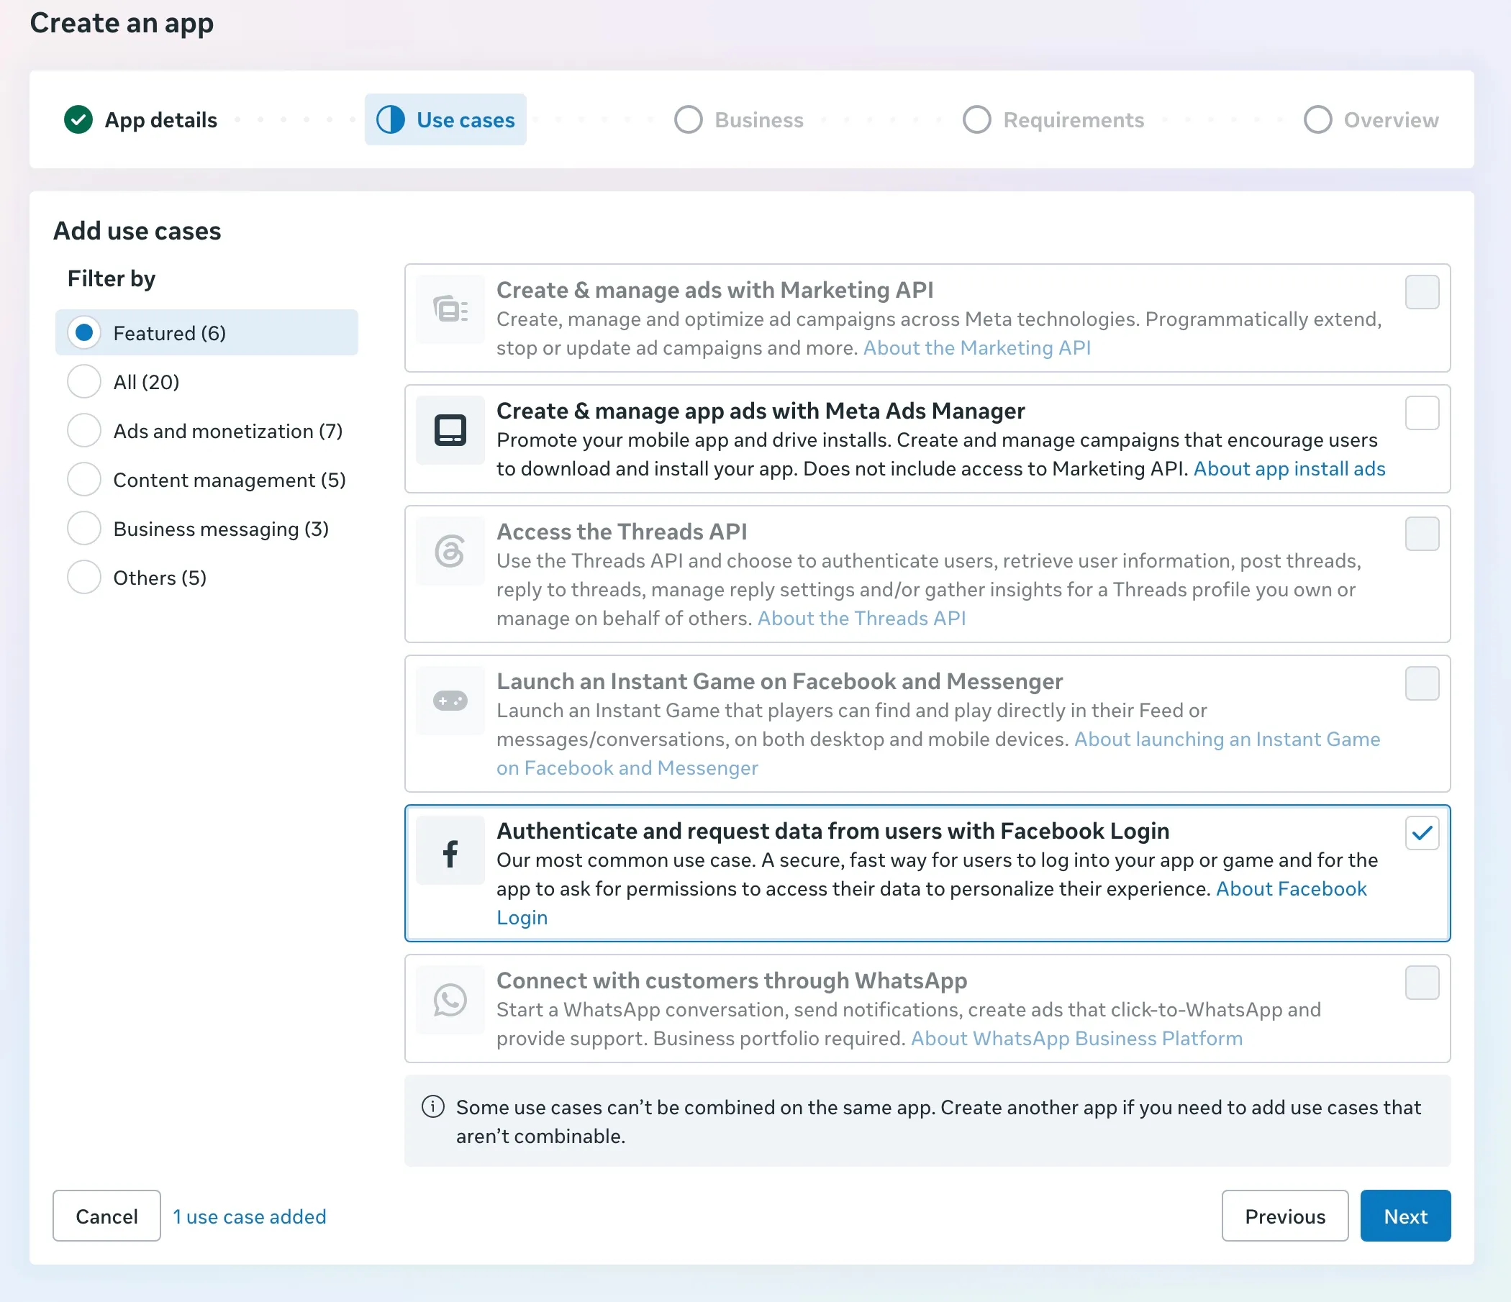Click the Instant Game controller icon

tap(450, 701)
